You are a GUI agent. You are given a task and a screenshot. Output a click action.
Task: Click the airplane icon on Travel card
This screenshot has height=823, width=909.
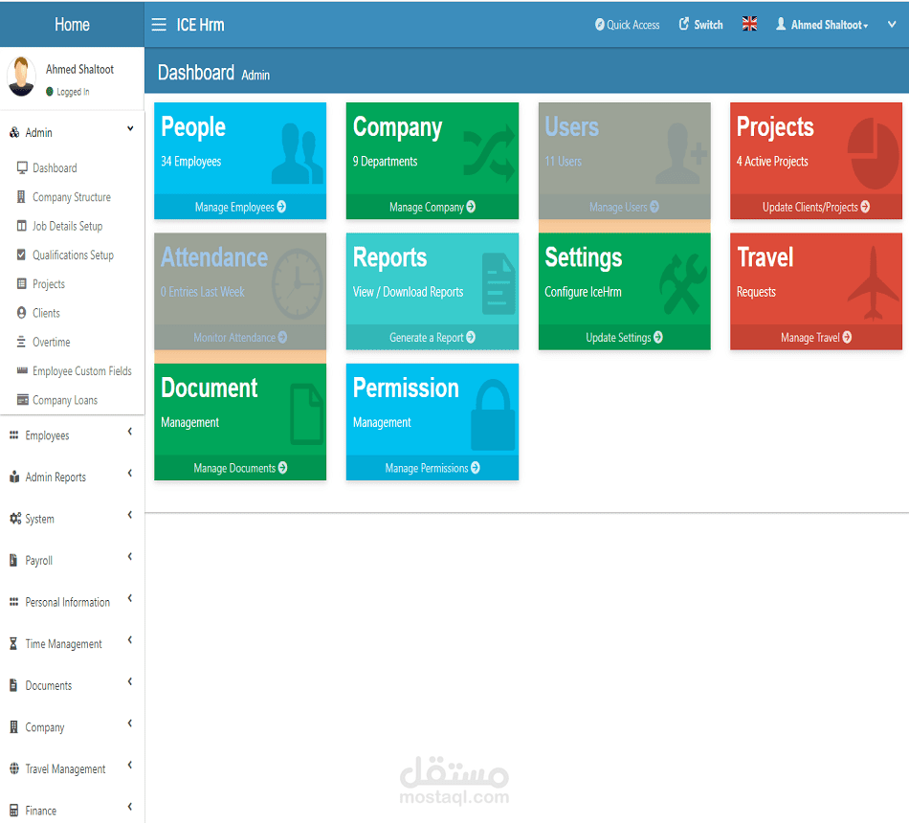tap(873, 283)
